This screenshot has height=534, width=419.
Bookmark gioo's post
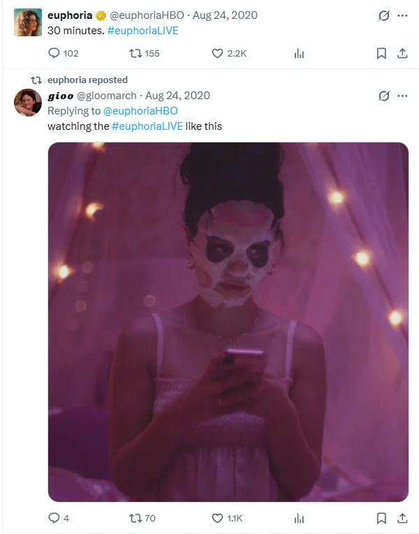coord(381,518)
